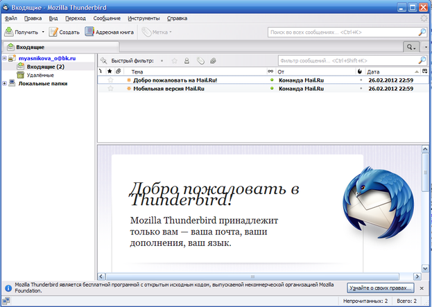Viewport: 432px width, 307px height.
Task: Toggle the starred messages quick filter
Action: point(175,61)
